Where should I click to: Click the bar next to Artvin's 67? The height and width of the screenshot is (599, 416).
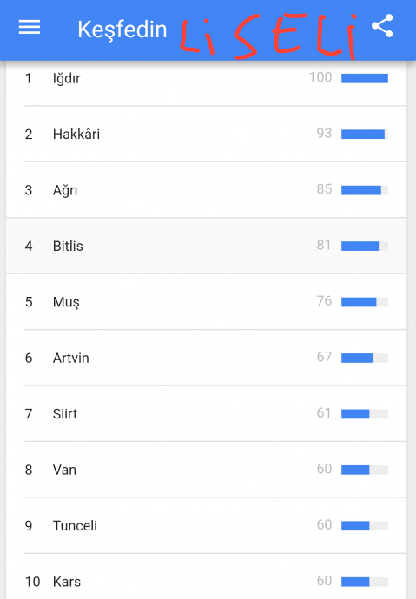pos(365,358)
